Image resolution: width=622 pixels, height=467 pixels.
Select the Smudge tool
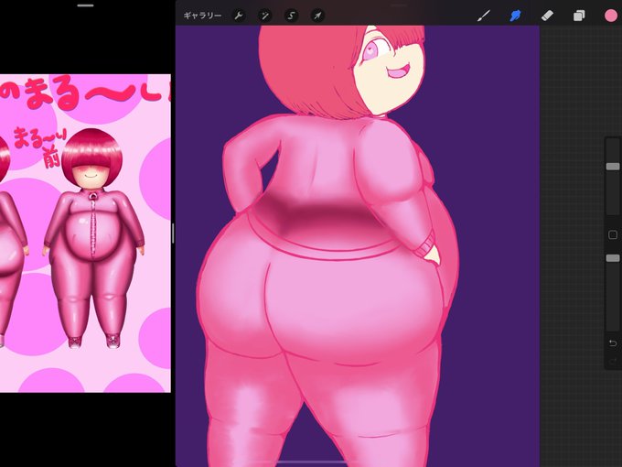click(515, 16)
